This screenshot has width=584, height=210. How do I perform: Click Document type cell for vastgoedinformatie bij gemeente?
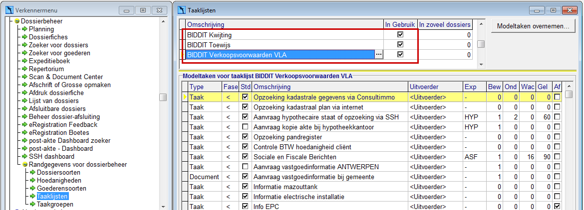[205, 177]
